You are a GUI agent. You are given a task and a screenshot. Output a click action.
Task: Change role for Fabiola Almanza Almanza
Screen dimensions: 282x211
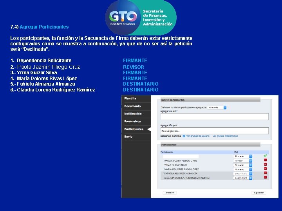click(243, 173)
